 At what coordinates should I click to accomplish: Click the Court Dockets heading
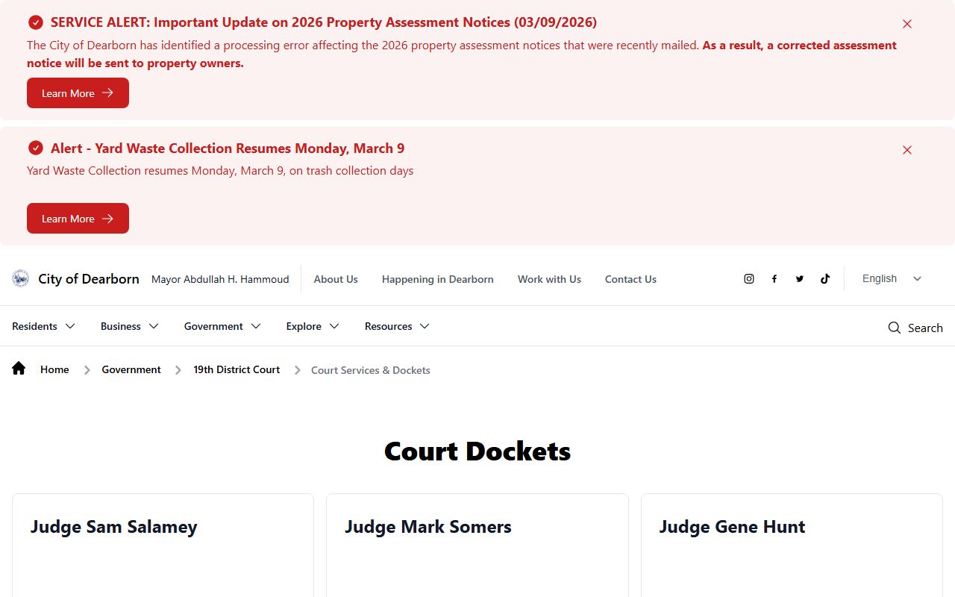coord(477,451)
